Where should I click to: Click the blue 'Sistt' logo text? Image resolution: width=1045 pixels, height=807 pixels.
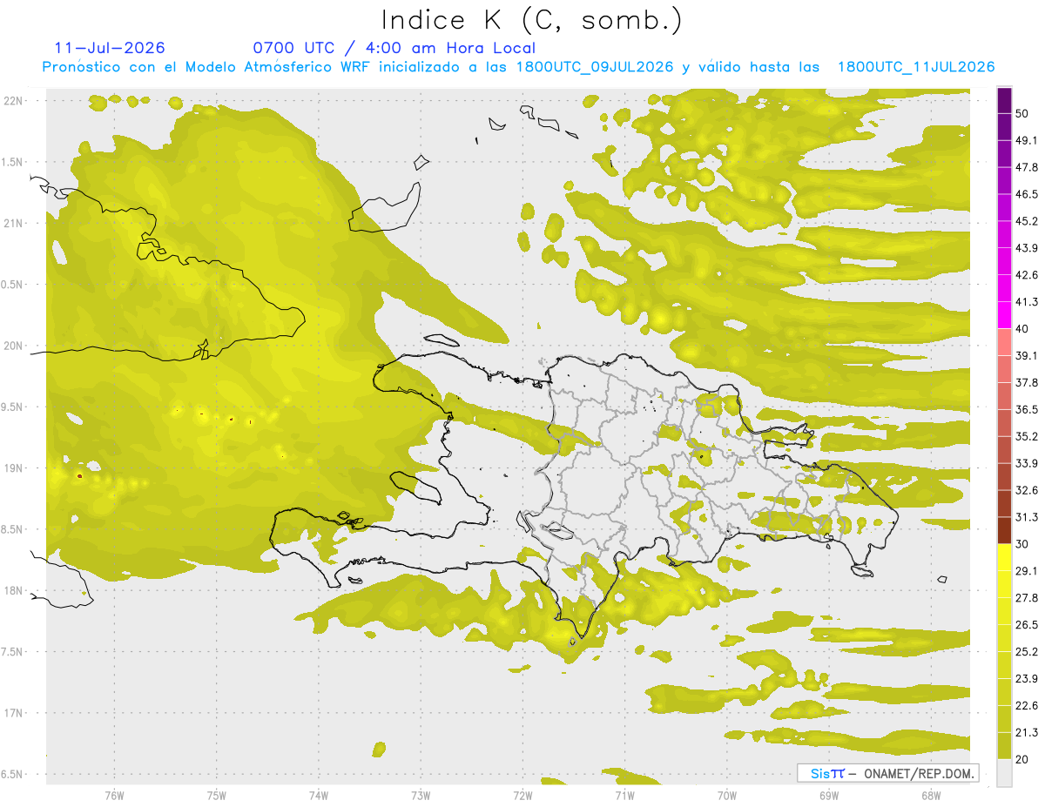pos(826,773)
